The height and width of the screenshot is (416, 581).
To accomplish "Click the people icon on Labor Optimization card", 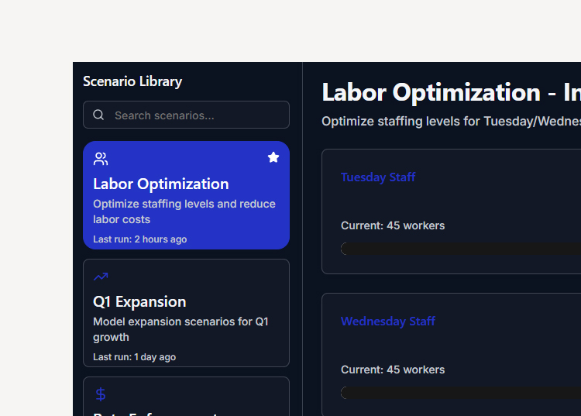I will point(101,159).
